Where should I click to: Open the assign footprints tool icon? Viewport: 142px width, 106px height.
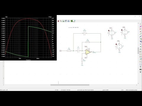61,21
